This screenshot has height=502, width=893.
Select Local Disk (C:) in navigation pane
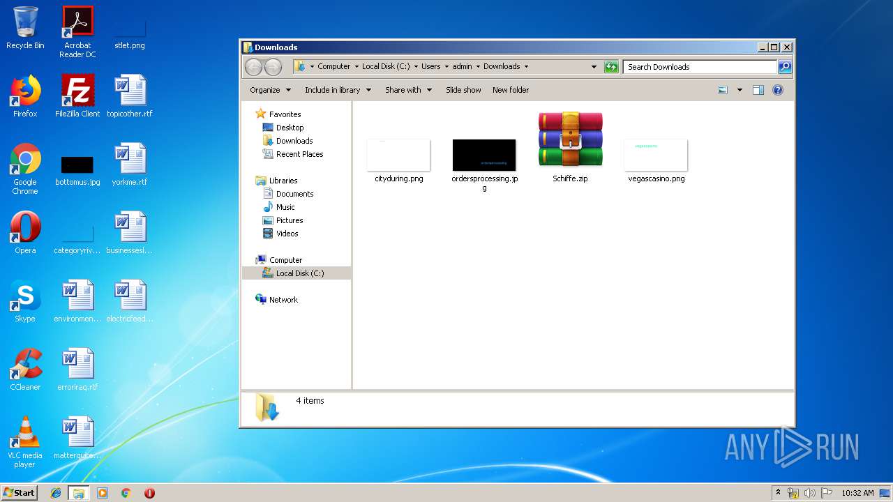[x=297, y=273]
